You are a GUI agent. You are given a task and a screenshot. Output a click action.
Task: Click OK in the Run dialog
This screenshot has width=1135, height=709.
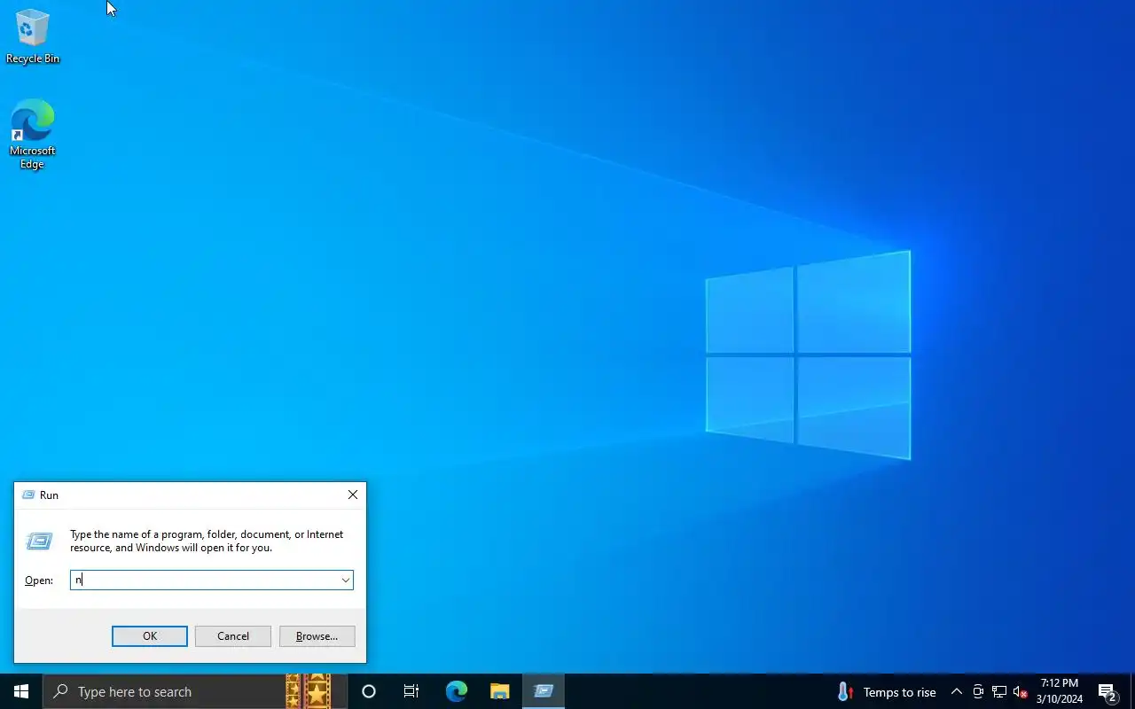pos(150,636)
